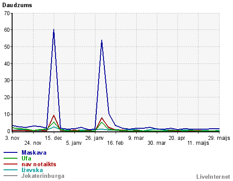Click the 3. nov date axis label

12,138
